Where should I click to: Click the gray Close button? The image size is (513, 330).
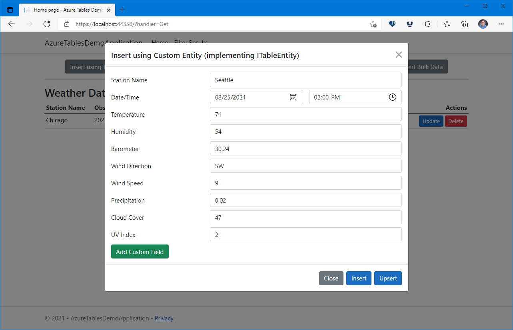pyautogui.click(x=331, y=278)
